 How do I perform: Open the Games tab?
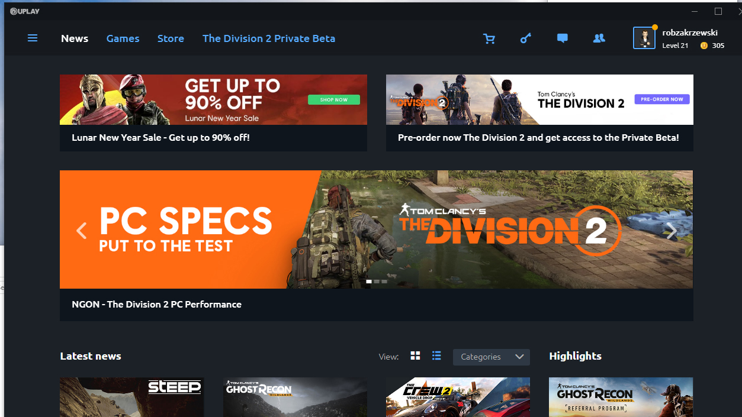coord(123,38)
